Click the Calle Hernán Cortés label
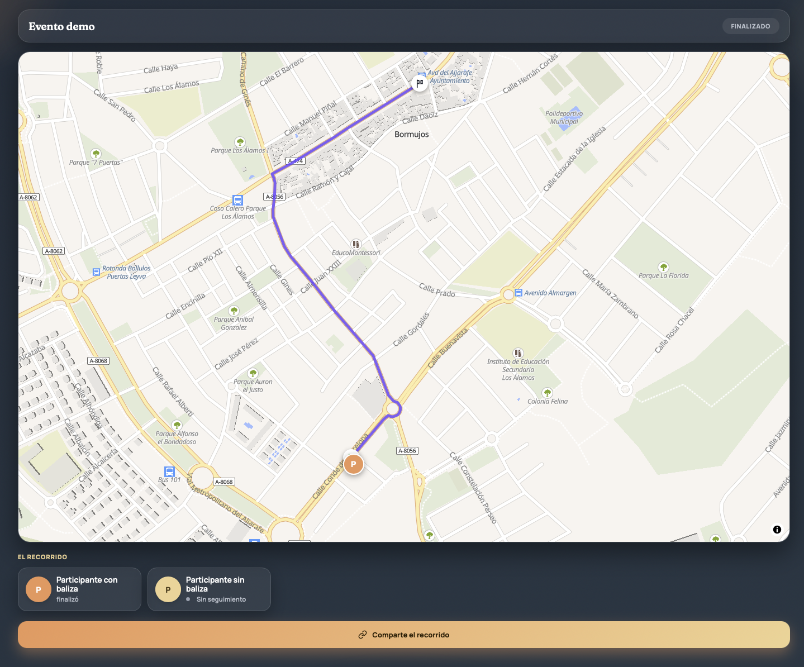The height and width of the screenshot is (667, 804). (x=530, y=73)
